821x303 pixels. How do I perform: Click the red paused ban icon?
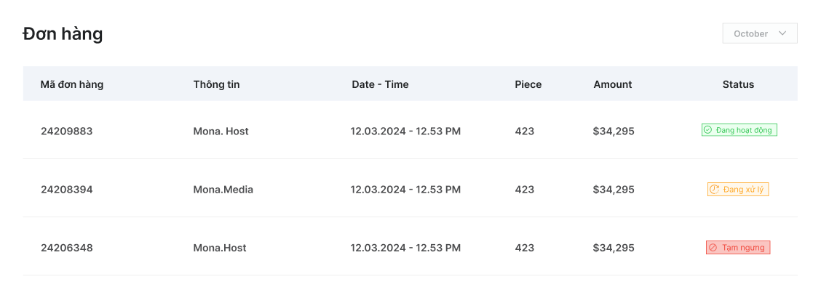[x=713, y=248]
